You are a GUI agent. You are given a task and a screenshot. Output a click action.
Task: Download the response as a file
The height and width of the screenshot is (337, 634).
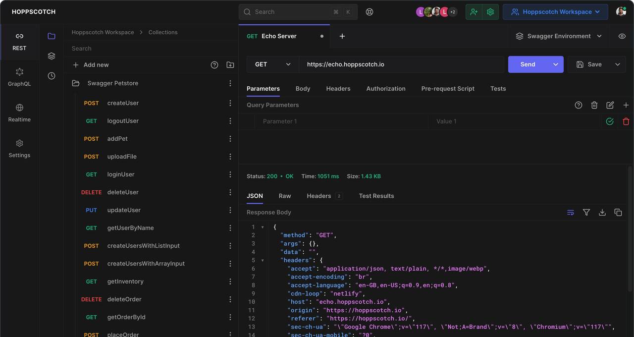(602, 212)
